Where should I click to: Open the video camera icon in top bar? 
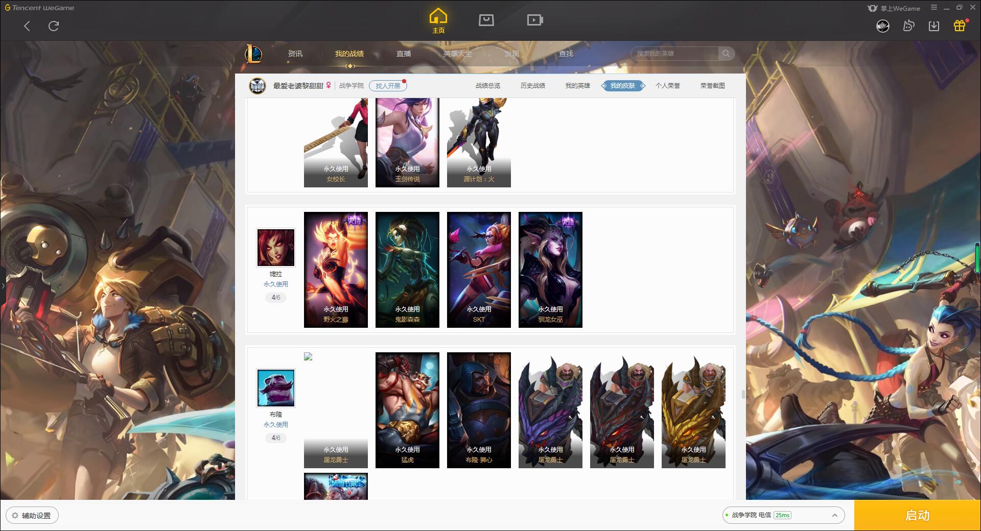[535, 20]
